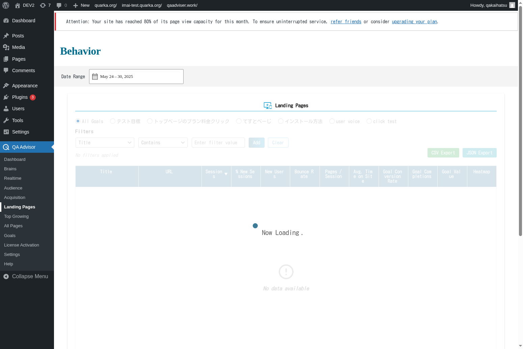Open Plugins from the sidebar
The image size is (523, 349).
coord(20,97)
